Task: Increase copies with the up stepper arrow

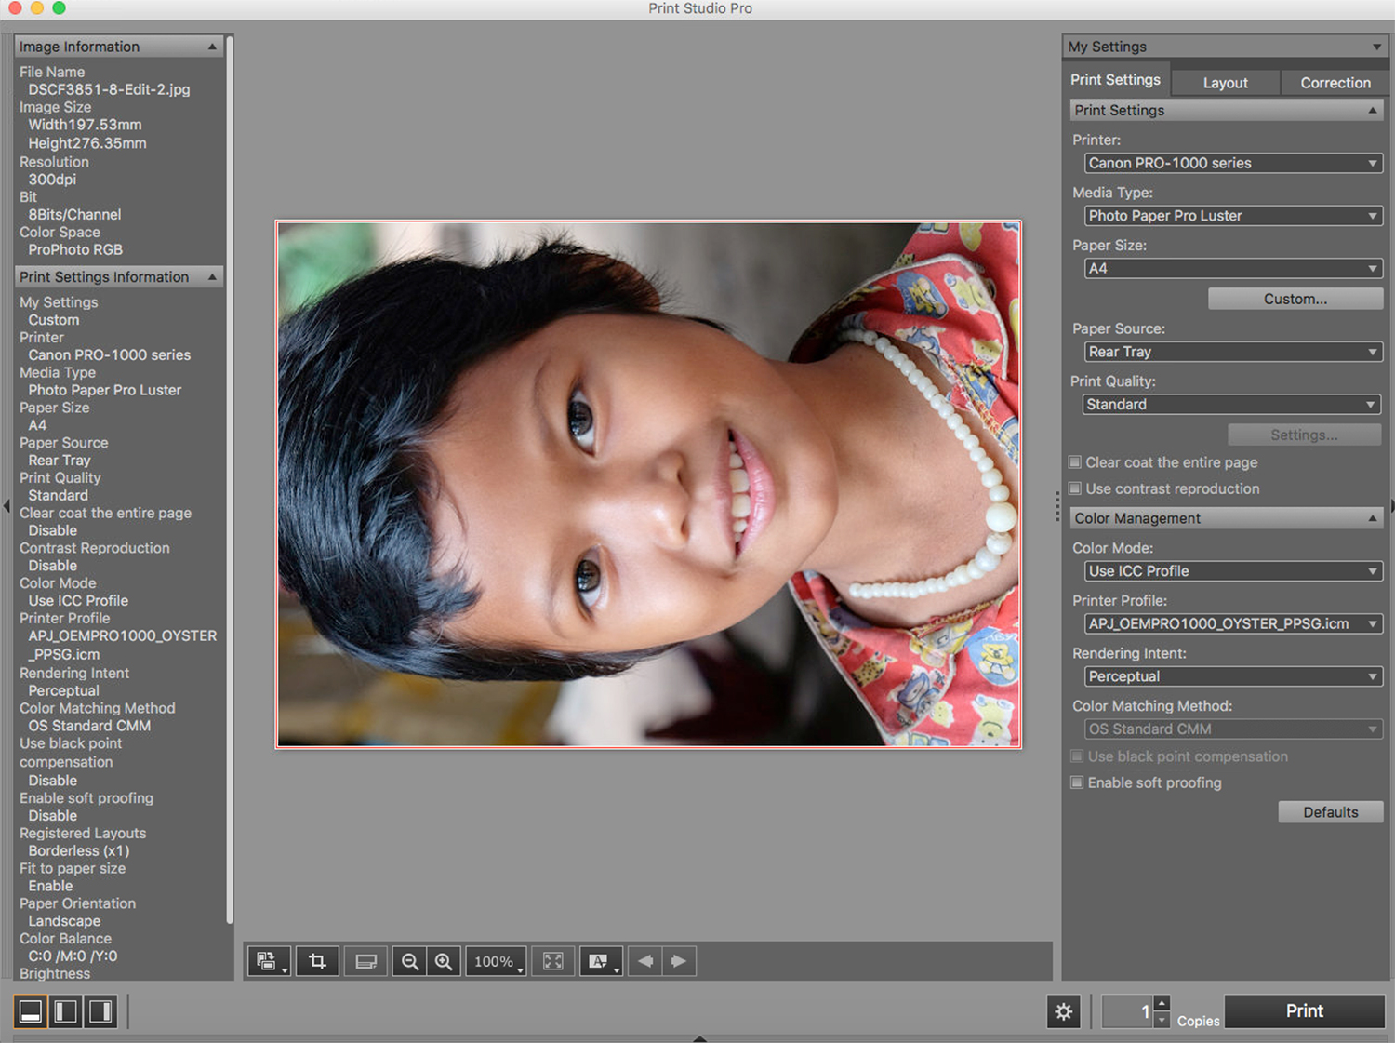Action: pos(1162,1003)
